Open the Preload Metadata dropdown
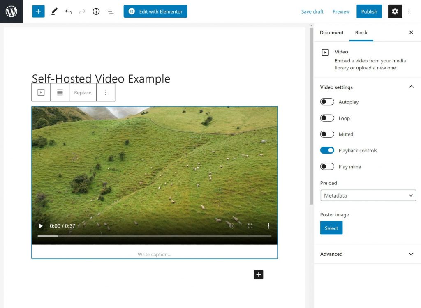This screenshot has width=421, height=308. (368, 195)
